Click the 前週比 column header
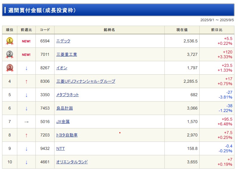The height and width of the screenshot is (172, 238). pyautogui.click(x=26, y=30)
